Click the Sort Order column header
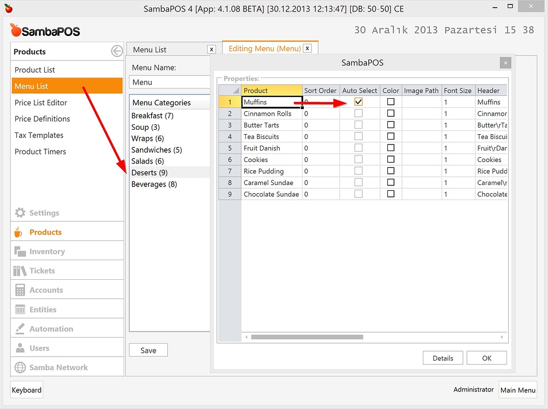This screenshot has height=409, width=548. click(x=321, y=91)
